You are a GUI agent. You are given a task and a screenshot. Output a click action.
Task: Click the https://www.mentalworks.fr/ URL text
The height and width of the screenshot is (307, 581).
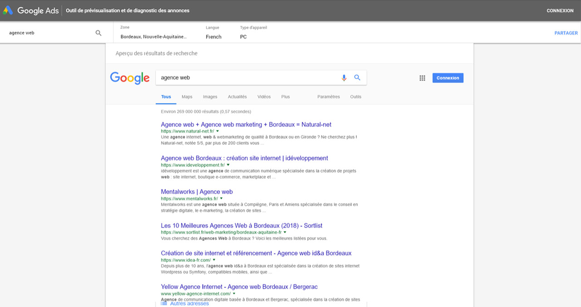pyautogui.click(x=190, y=199)
